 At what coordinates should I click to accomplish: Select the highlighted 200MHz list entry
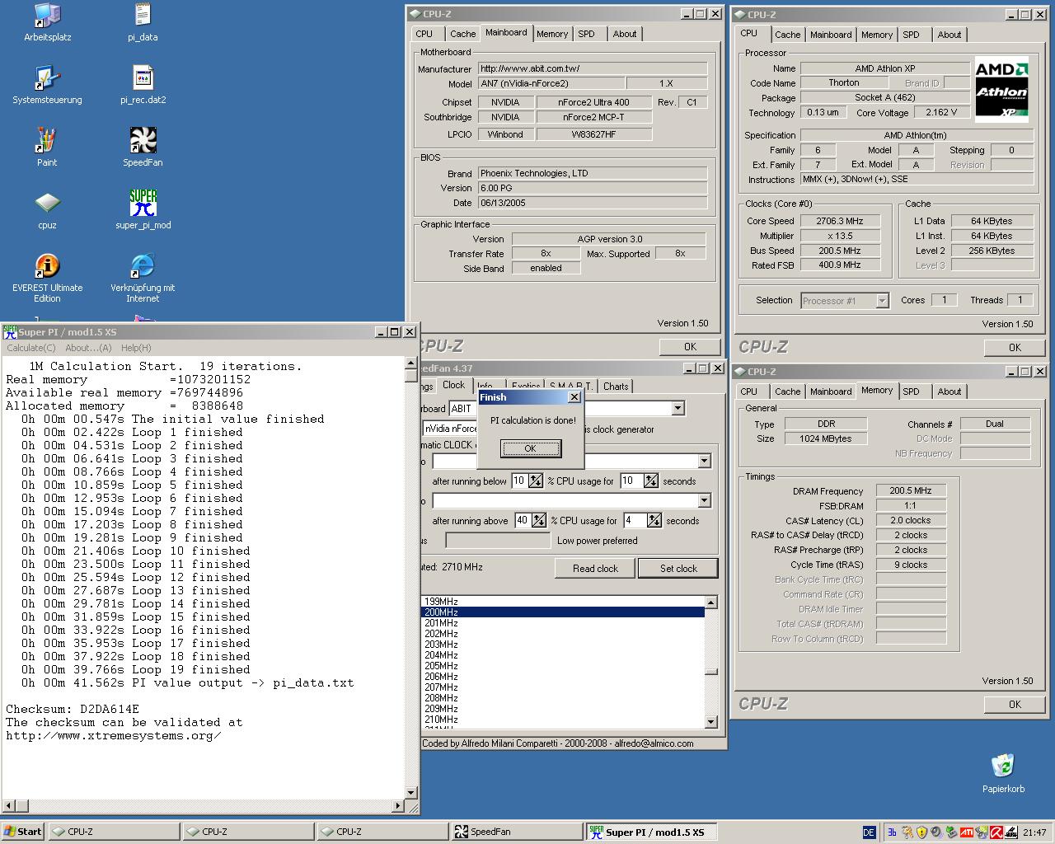tap(563, 612)
